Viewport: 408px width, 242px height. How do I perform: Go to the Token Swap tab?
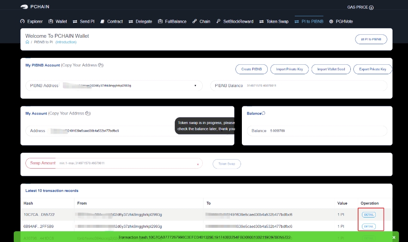click(274, 21)
